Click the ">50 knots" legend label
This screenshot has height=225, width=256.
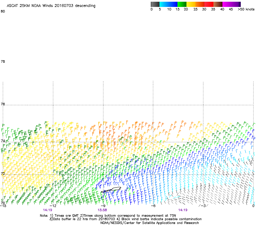pos(246,9)
